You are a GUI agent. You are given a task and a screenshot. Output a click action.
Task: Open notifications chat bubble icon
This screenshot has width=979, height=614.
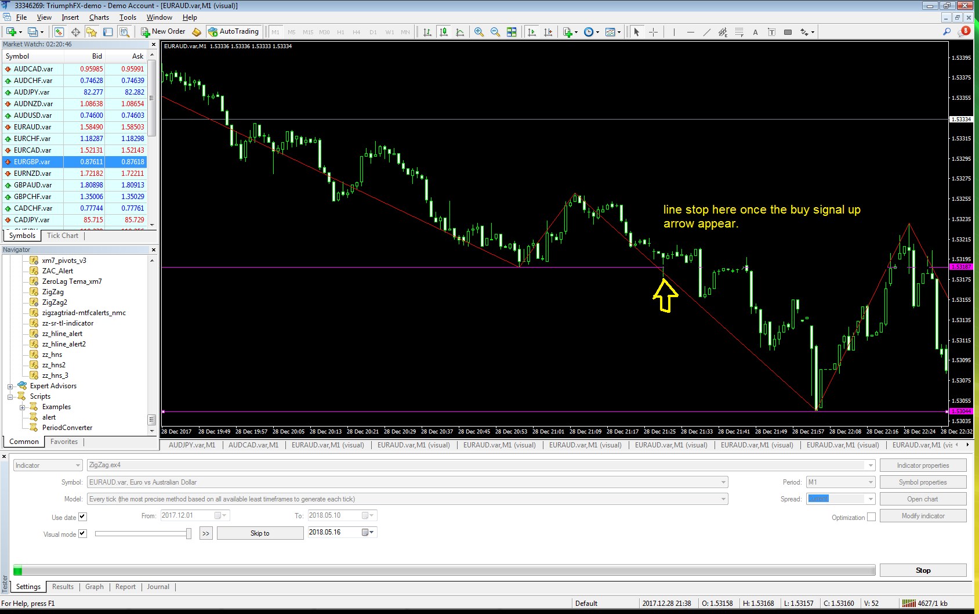[x=964, y=31]
